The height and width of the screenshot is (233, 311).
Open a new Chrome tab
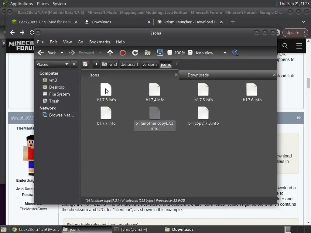click(x=233, y=22)
